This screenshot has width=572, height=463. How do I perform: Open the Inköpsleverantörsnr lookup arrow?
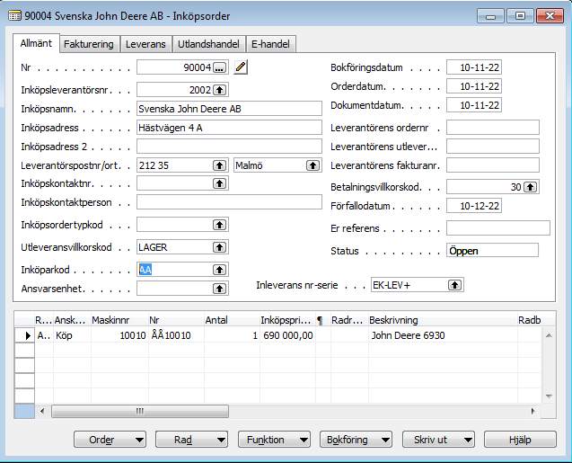[219, 90]
